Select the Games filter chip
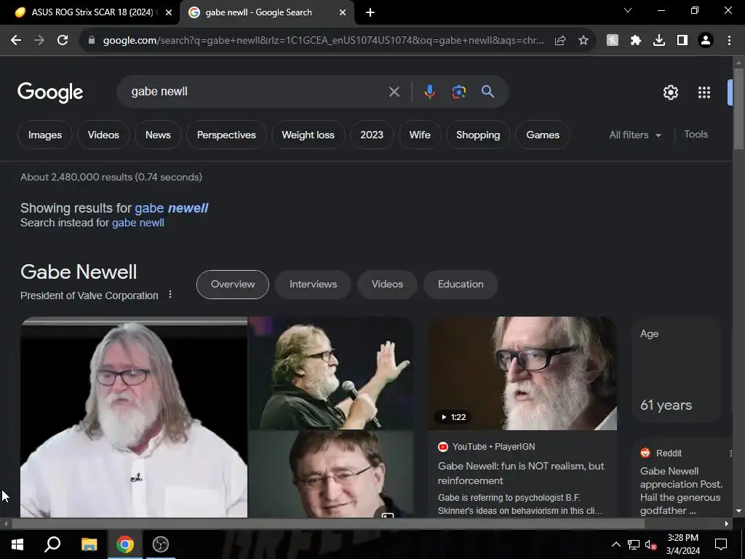Viewport: 745px width, 559px height. [543, 135]
